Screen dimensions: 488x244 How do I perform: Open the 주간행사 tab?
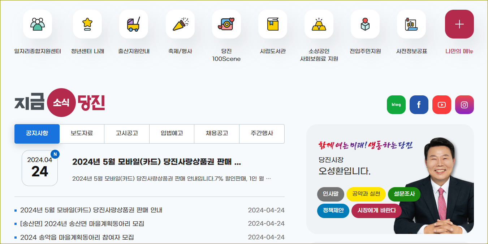point(262,133)
